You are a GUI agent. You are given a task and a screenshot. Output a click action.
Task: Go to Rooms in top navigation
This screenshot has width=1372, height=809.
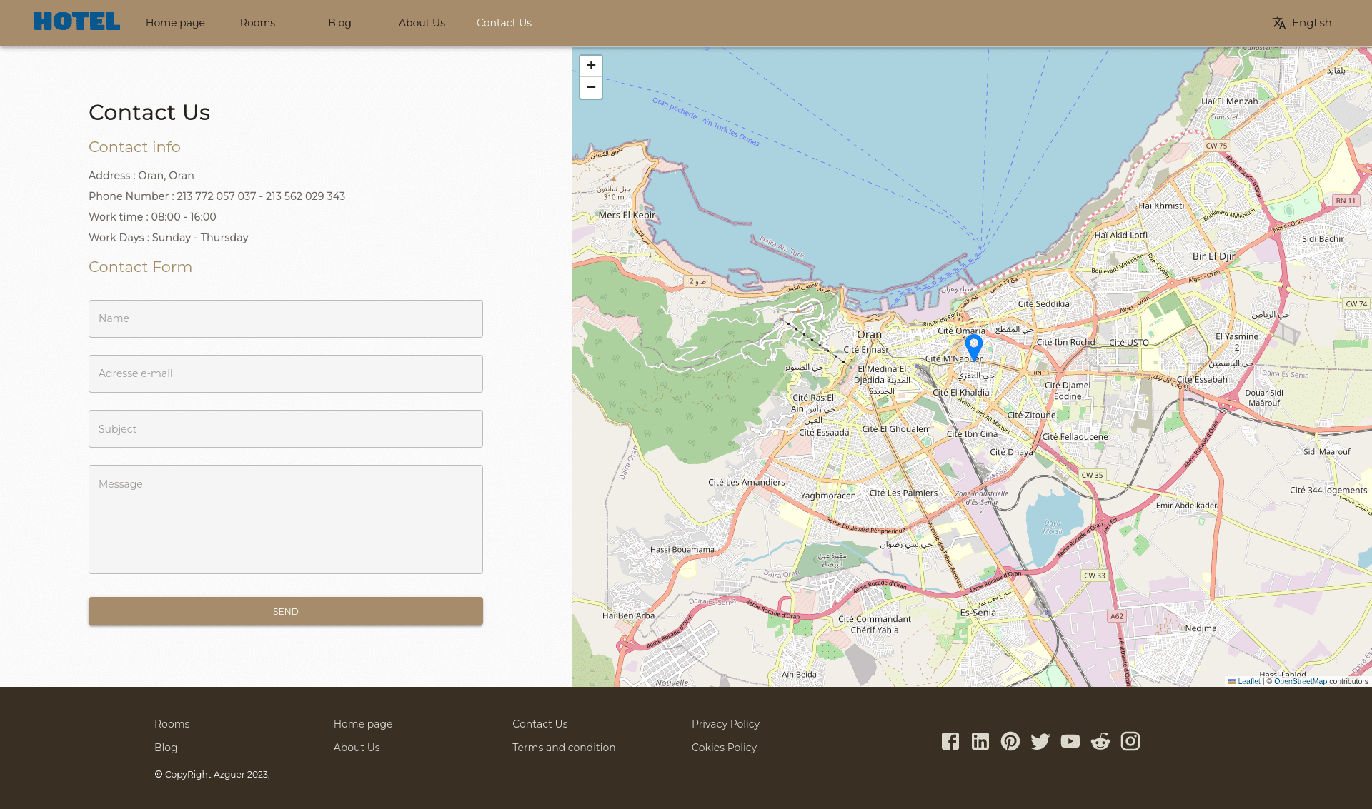pyautogui.click(x=257, y=23)
